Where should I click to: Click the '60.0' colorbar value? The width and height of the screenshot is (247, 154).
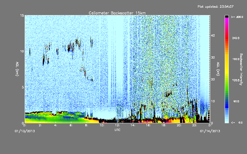point(236,102)
